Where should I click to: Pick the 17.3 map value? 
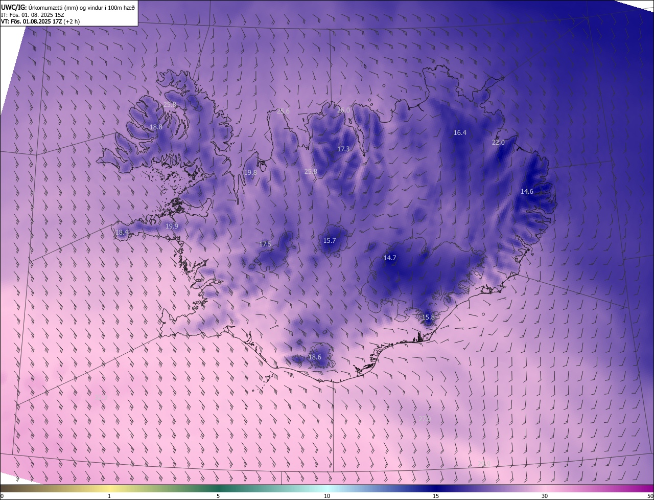click(x=343, y=149)
